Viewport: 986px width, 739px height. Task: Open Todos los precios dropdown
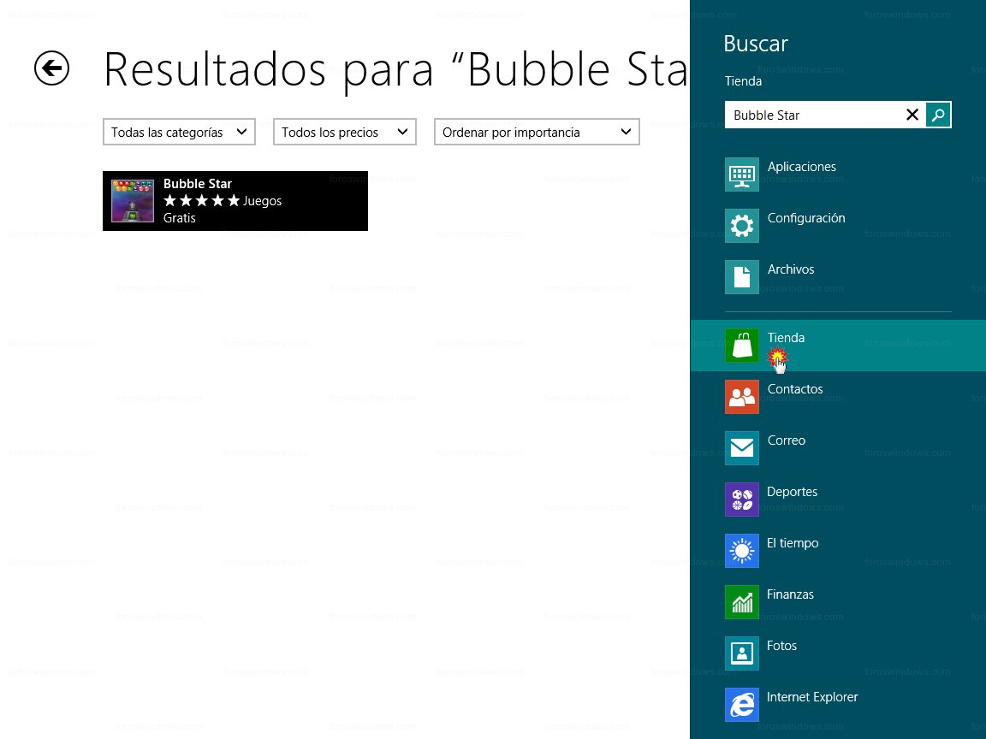345,132
